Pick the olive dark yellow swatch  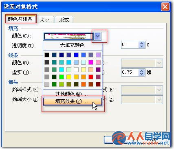pyautogui.click(x=69, y=84)
